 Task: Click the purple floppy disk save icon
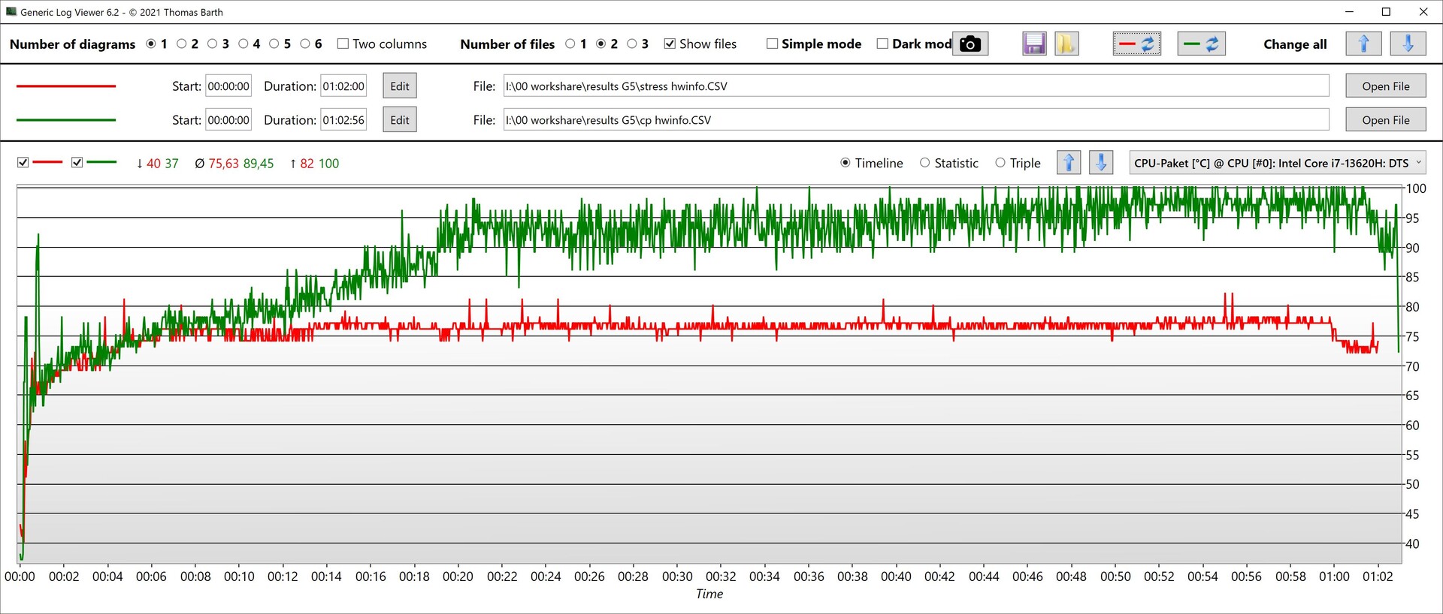[1034, 44]
